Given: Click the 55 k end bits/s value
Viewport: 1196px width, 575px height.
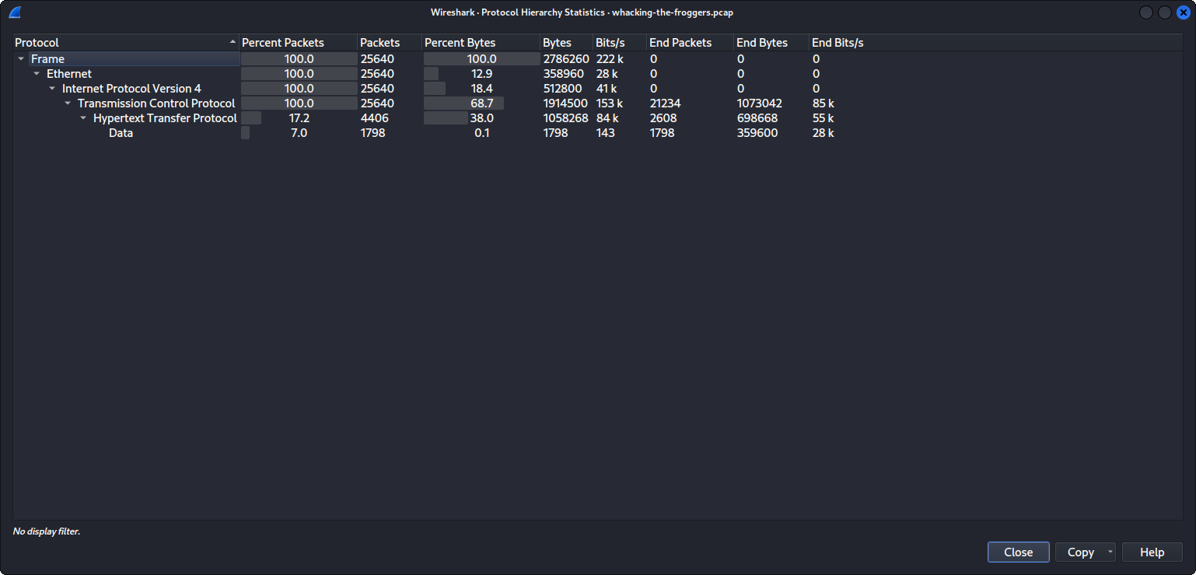Looking at the screenshot, I should pos(823,118).
